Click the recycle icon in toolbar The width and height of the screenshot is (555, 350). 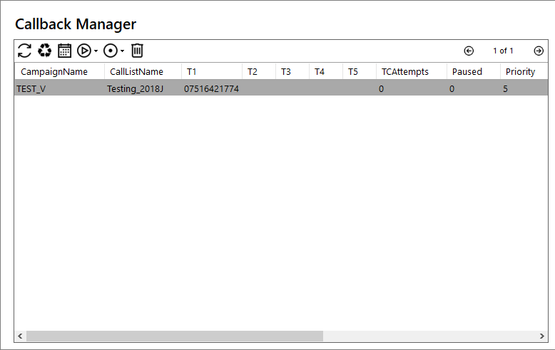pyautogui.click(x=45, y=51)
